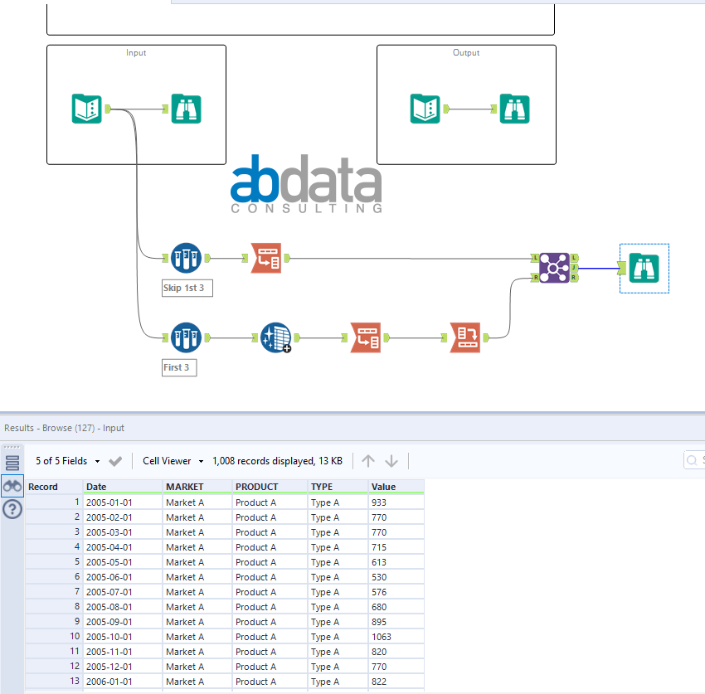Select cell with value 715
Image resolution: width=705 pixels, height=694 pixels.
coord(396,547)
